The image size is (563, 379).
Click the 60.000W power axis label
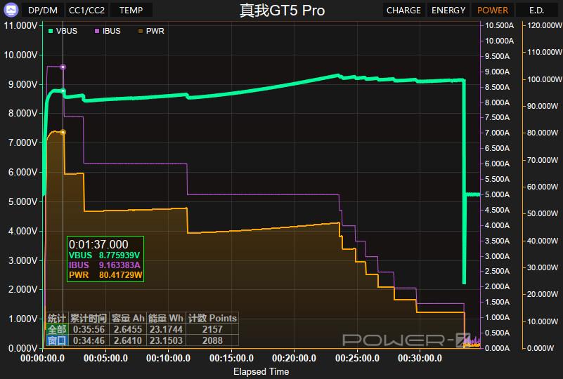click(543, 187)
